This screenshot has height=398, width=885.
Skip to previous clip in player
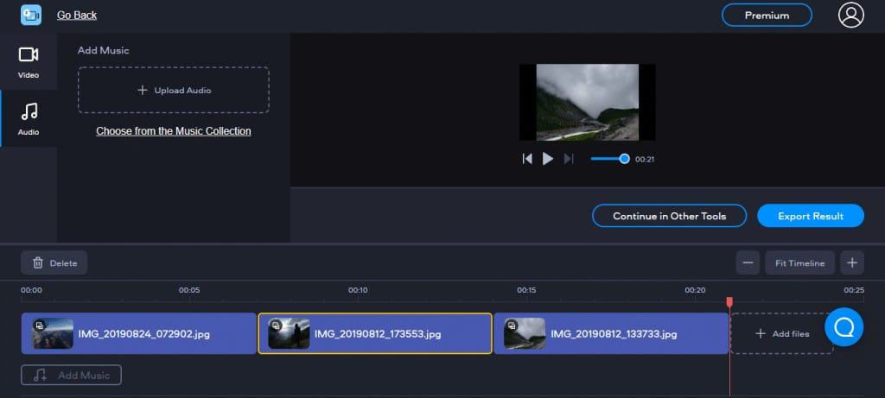(527, 159)
